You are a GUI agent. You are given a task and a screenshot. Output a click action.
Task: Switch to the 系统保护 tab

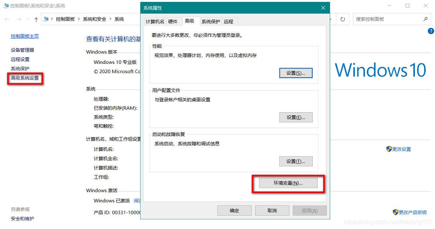coord(211,21)
